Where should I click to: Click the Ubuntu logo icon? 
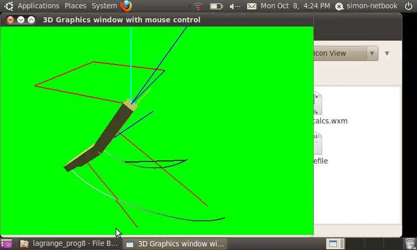click(x=8, y=6)
